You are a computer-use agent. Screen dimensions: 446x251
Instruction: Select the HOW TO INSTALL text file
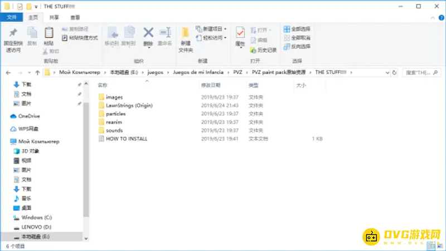pos(123,139)
